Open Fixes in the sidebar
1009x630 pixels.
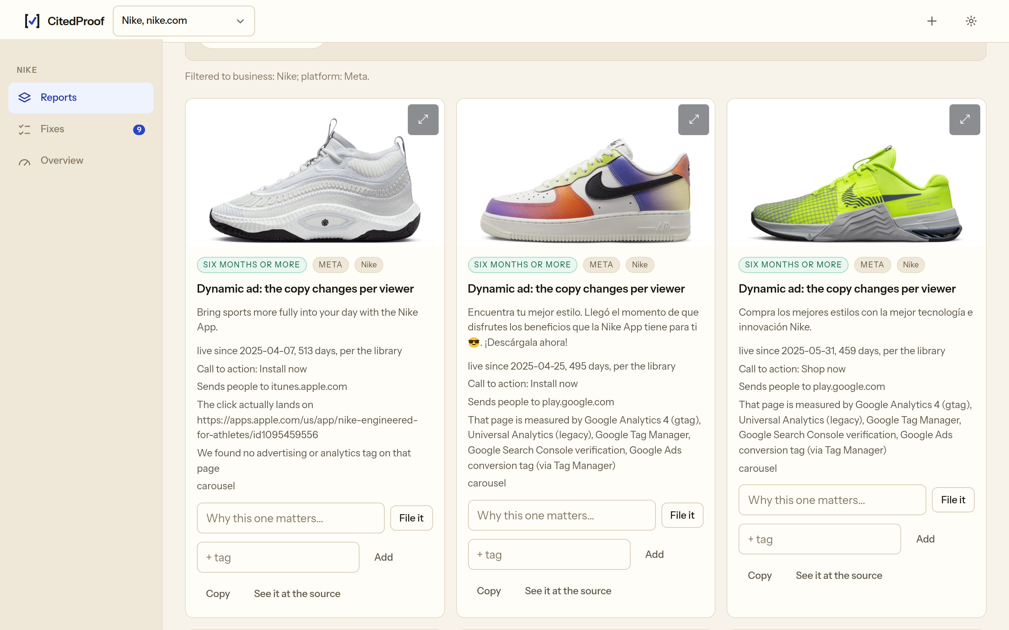pos(81,129)
